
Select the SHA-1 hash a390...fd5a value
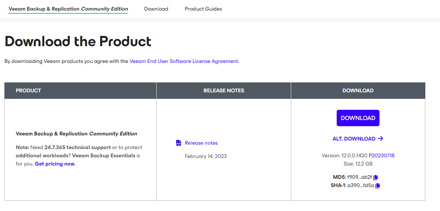click(x=361, y=185)
